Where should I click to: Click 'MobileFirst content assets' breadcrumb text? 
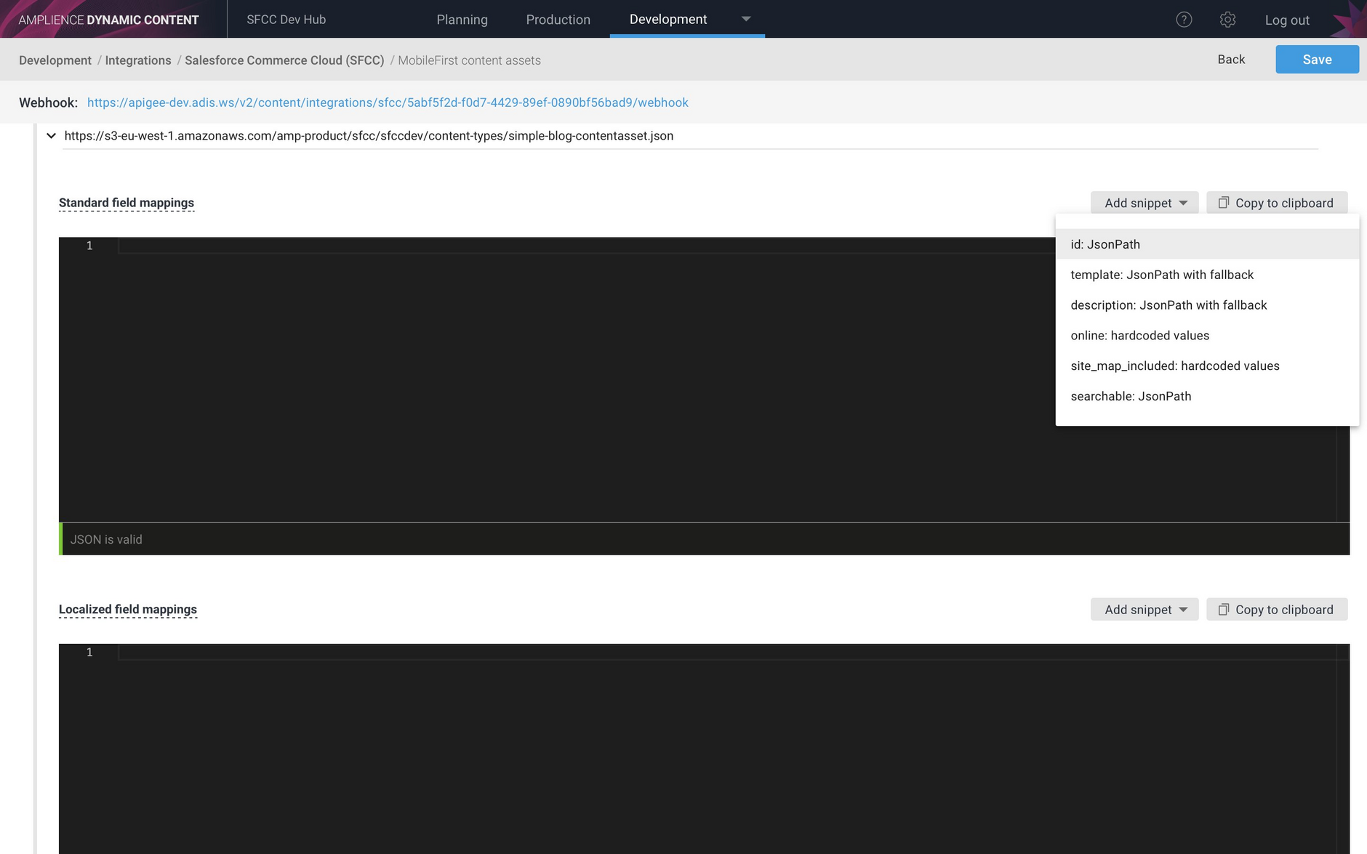(469, 60)
